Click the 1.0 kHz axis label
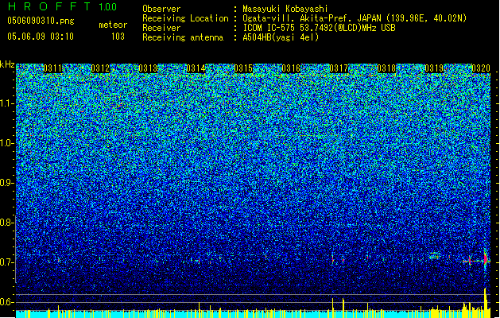Screen dimensions: 500x318 pos(6,143)
